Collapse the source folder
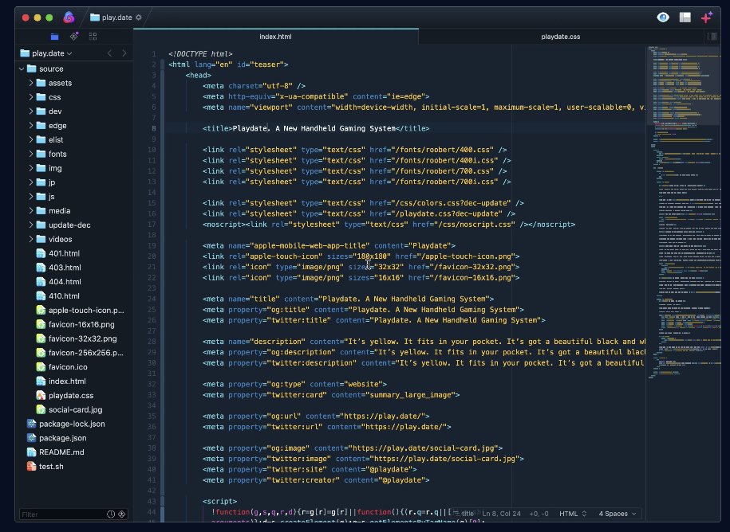The image size is (730, 532). [x=22, y=68]
